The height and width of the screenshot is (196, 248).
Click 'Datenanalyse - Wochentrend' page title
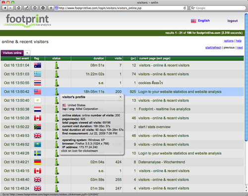[x=162, y=162]
